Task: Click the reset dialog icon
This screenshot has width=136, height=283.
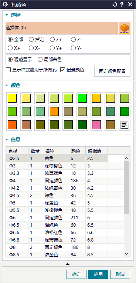Action: click(115, 4)
